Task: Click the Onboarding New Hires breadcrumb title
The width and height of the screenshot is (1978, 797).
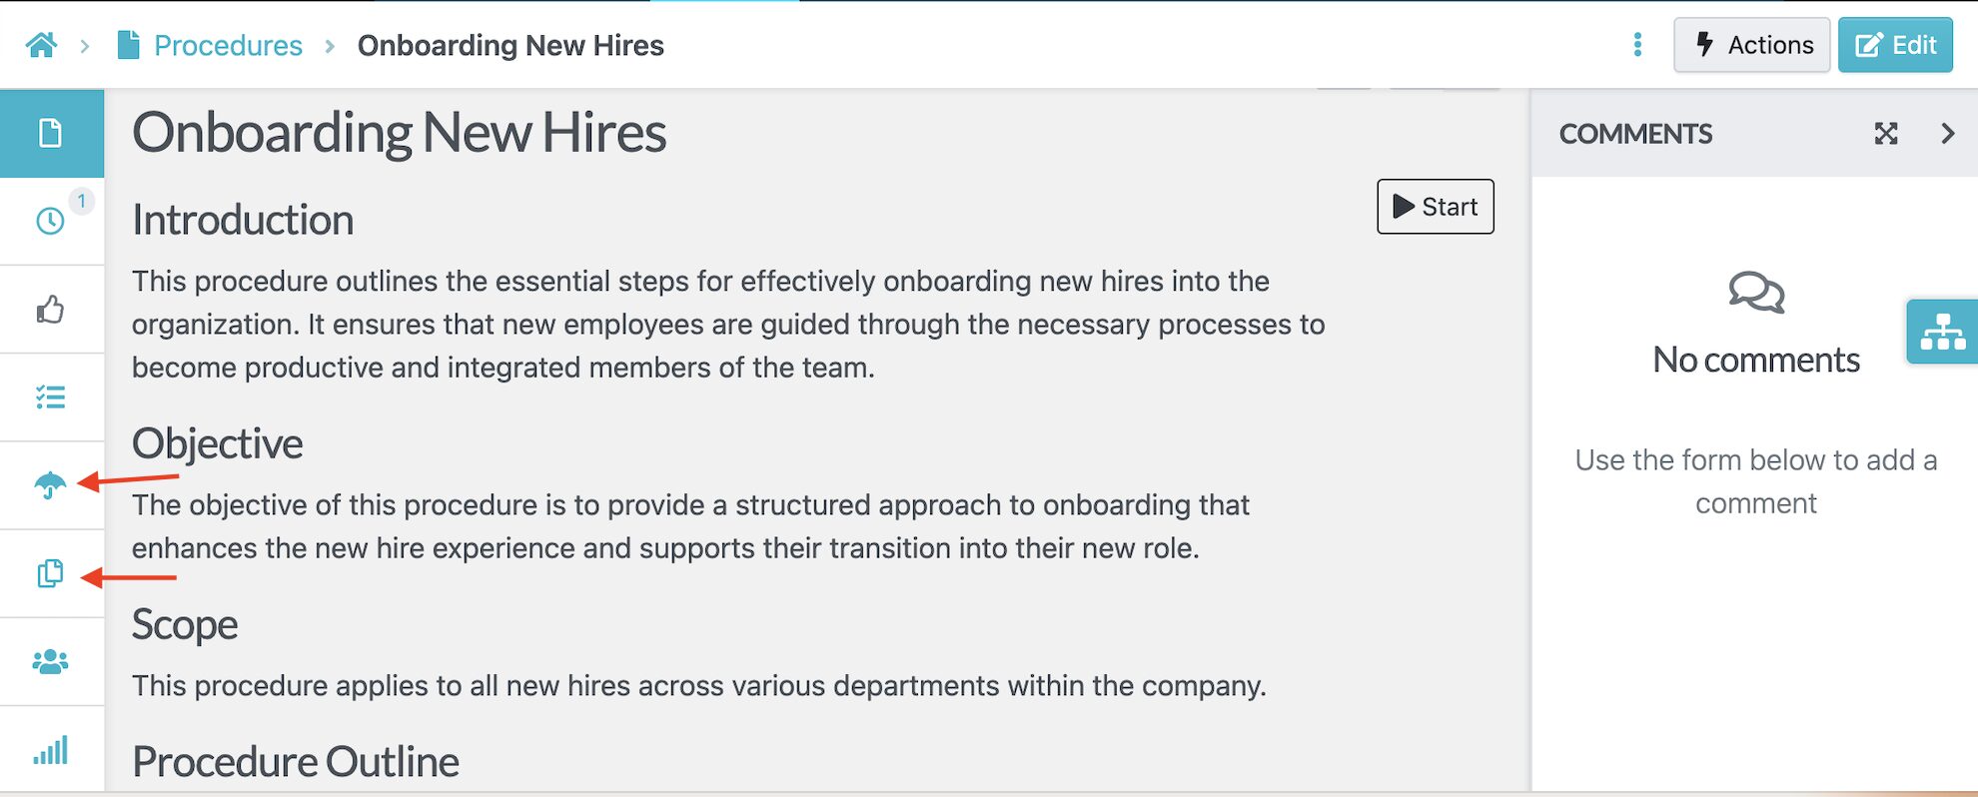Action: [x=510, y=45]
